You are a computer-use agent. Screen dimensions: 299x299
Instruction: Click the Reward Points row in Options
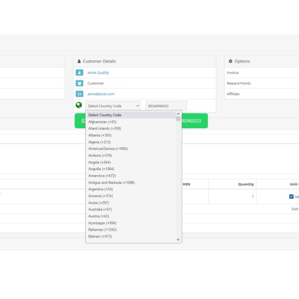(261, 83)
